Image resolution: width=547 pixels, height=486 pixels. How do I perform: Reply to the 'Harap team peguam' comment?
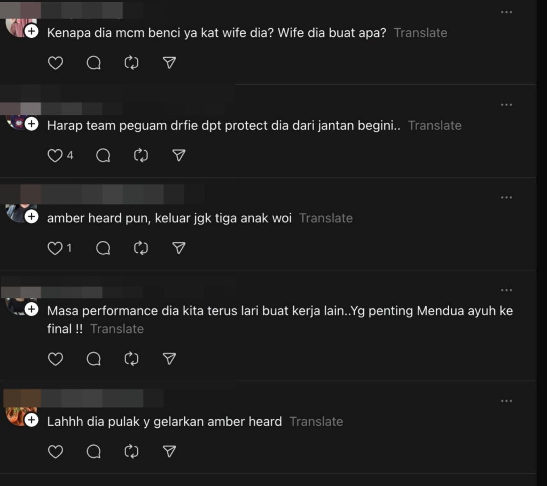coord(103,155)
